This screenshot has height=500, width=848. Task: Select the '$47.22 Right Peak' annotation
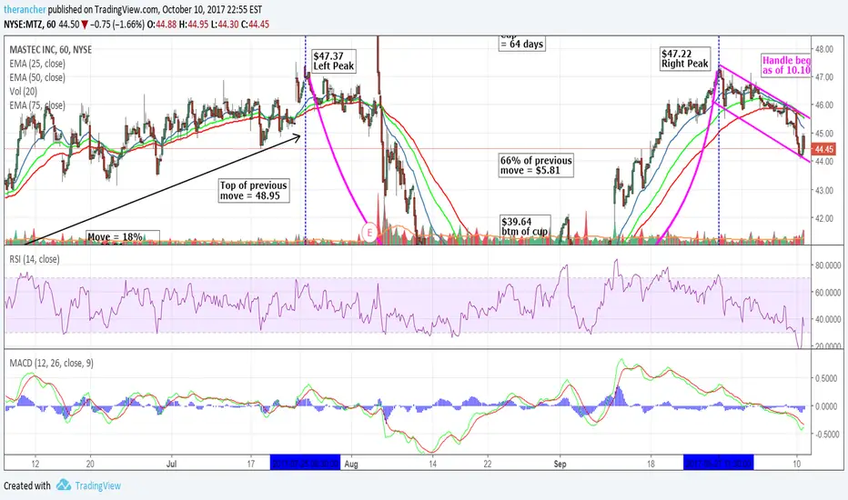pyautogui.click(x=684, y=59)
